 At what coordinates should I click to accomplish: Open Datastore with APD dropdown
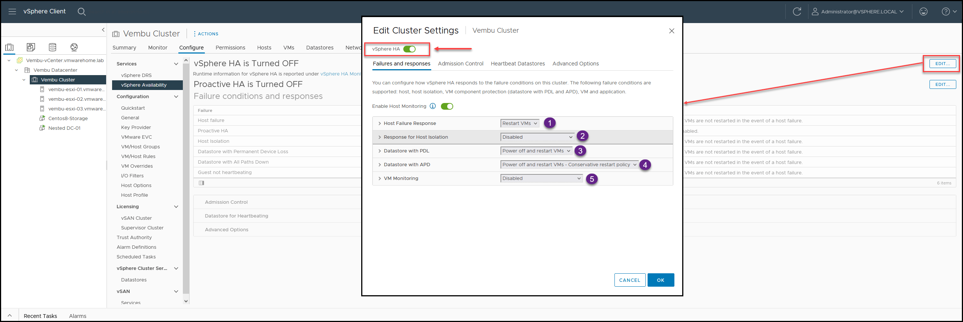coord(569,165)
